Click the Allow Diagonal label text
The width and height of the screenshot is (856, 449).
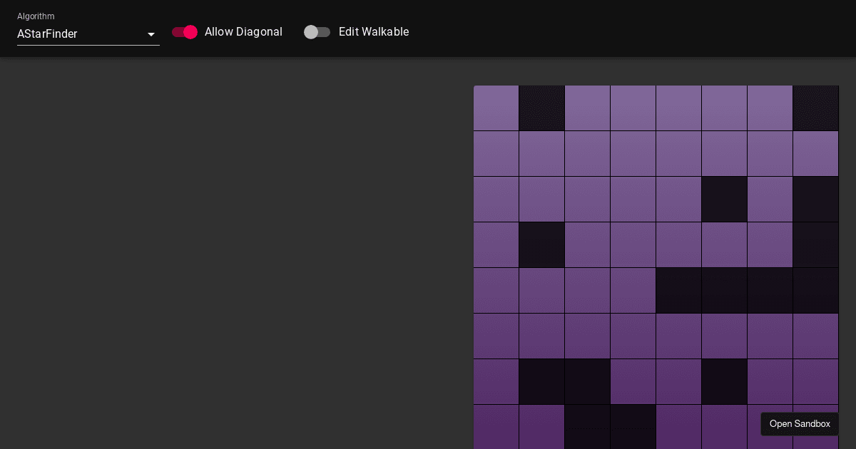tap(243, 32)
